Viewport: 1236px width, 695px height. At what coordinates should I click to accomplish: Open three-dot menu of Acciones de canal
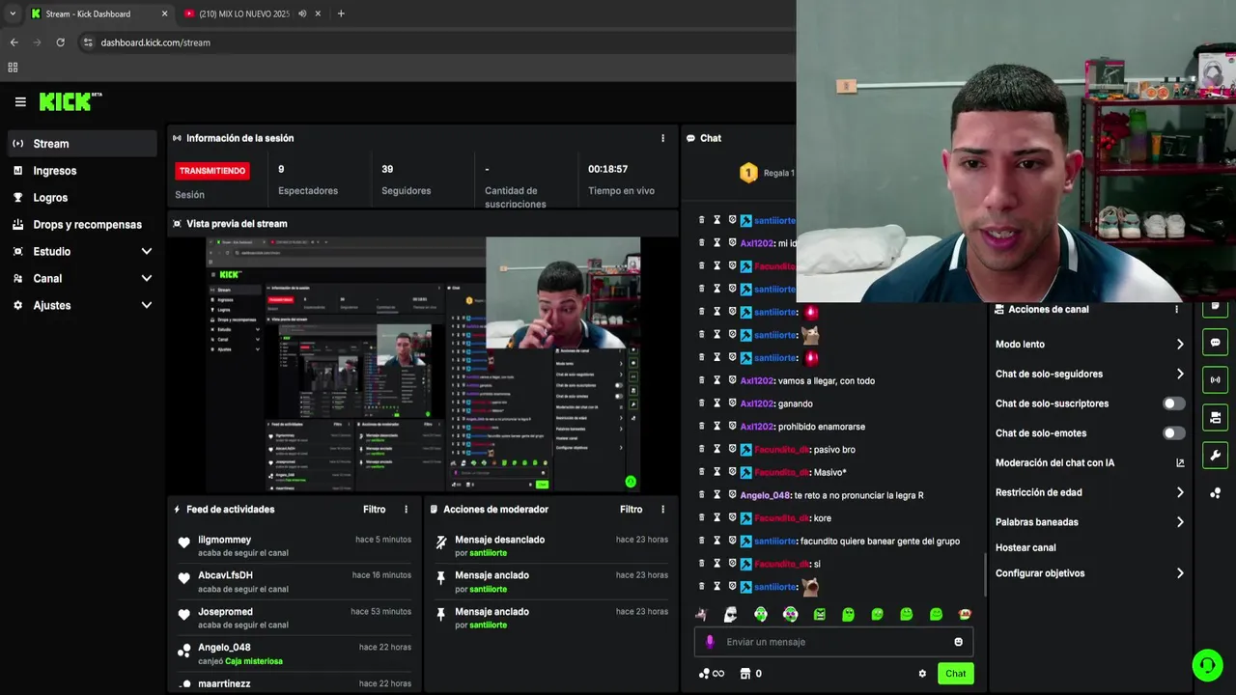[x=1176, y=310]
